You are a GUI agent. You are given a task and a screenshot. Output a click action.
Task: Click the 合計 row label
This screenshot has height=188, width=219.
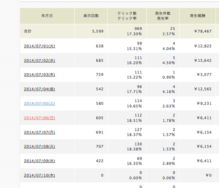[x=28, y=31]
